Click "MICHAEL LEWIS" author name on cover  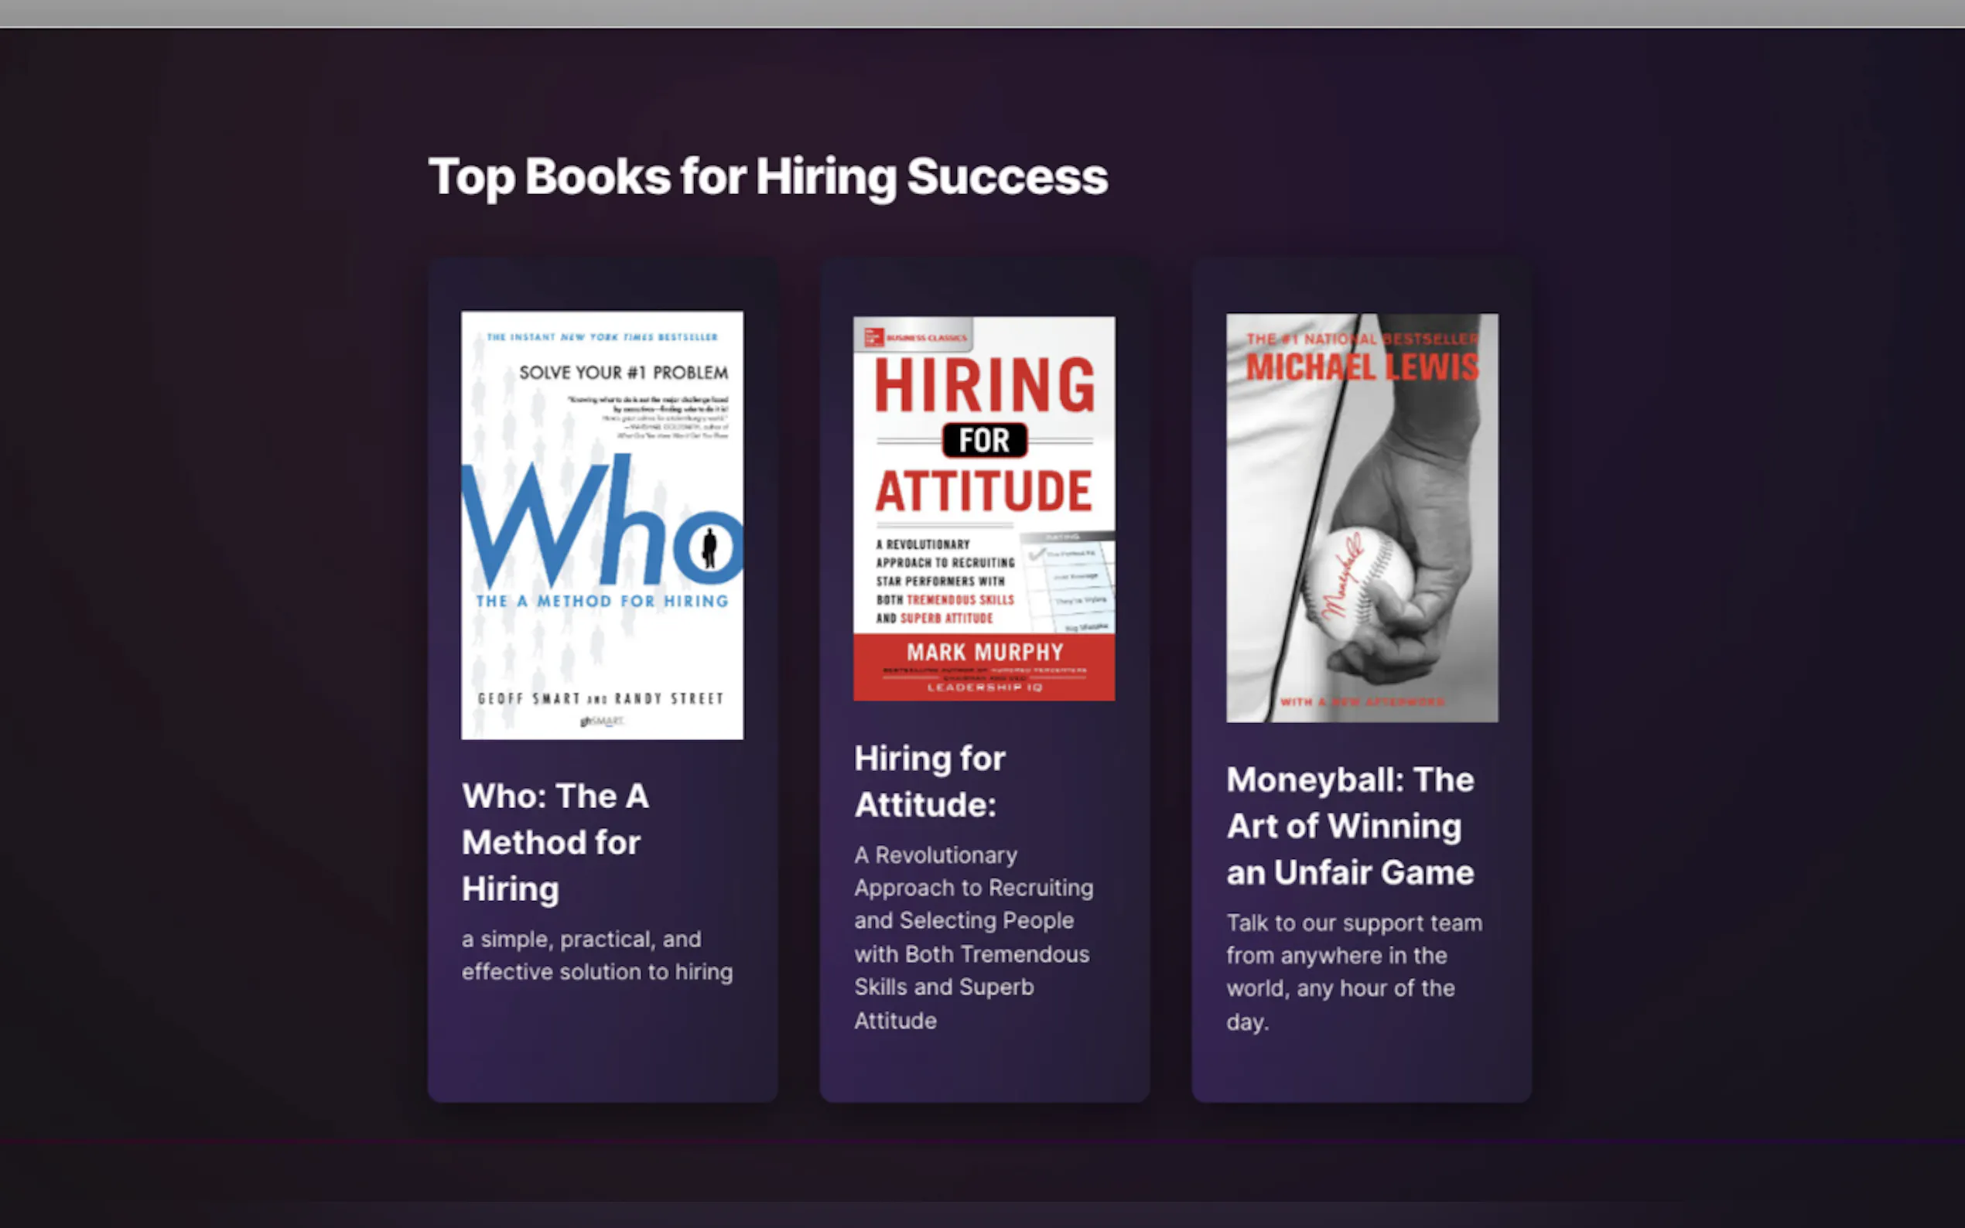click(1362, 367)
